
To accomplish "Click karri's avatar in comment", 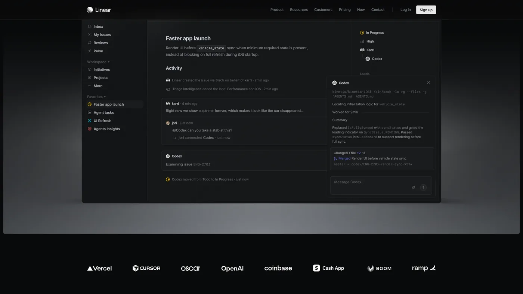I will 168,103.
